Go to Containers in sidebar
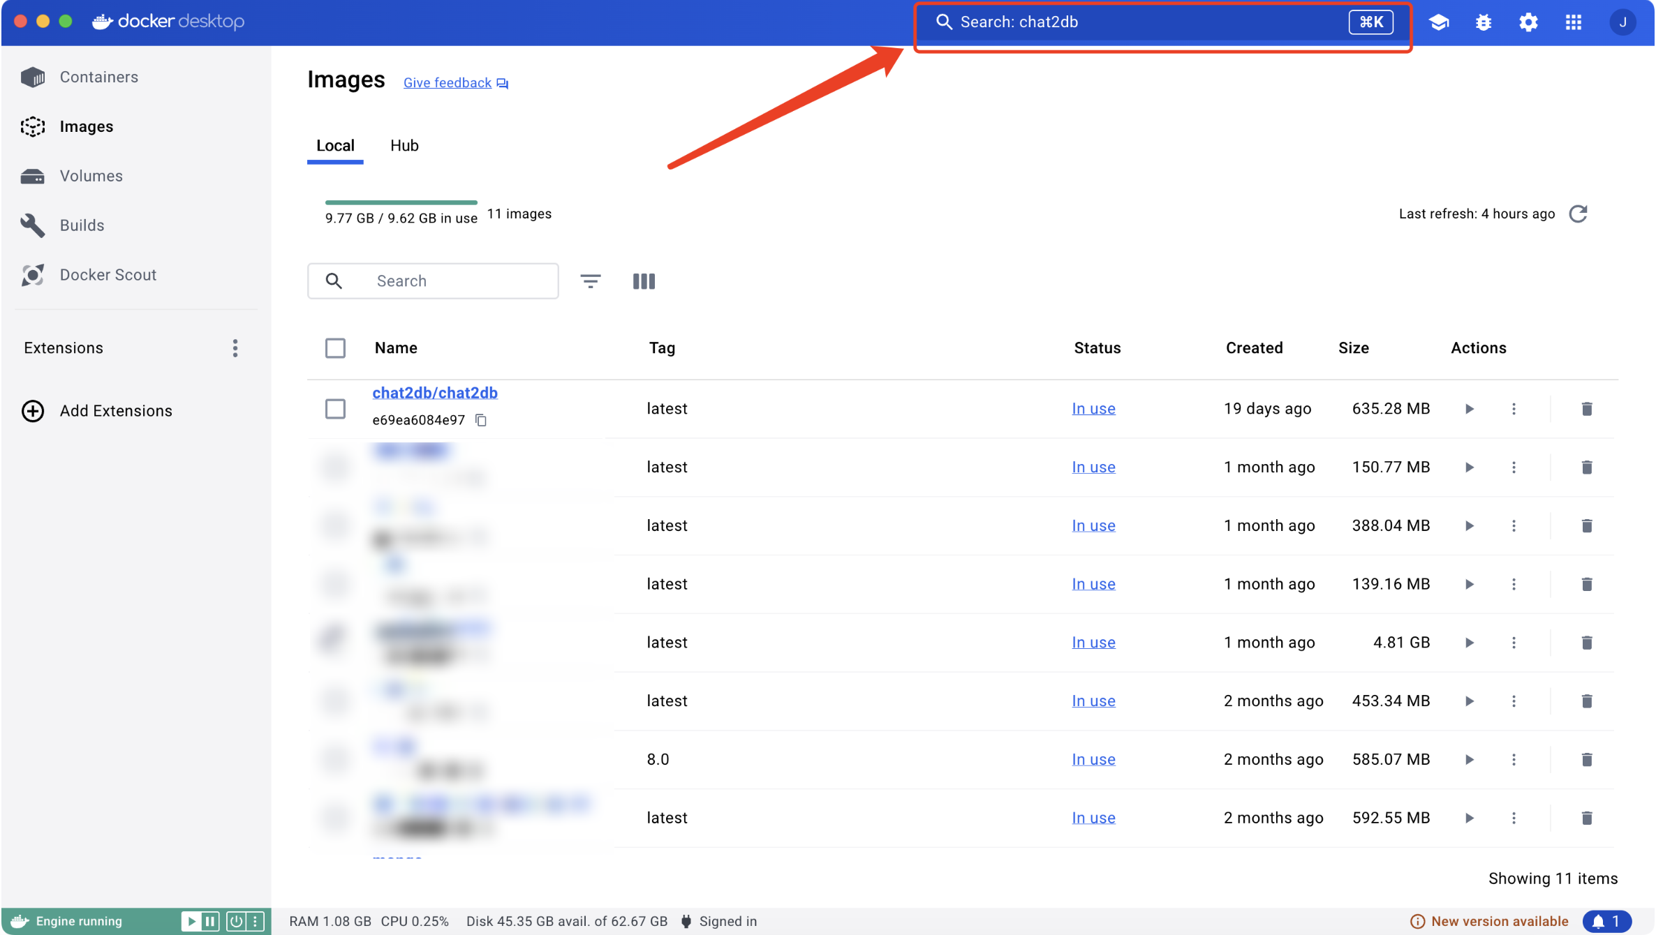 [x=98, y=77]
